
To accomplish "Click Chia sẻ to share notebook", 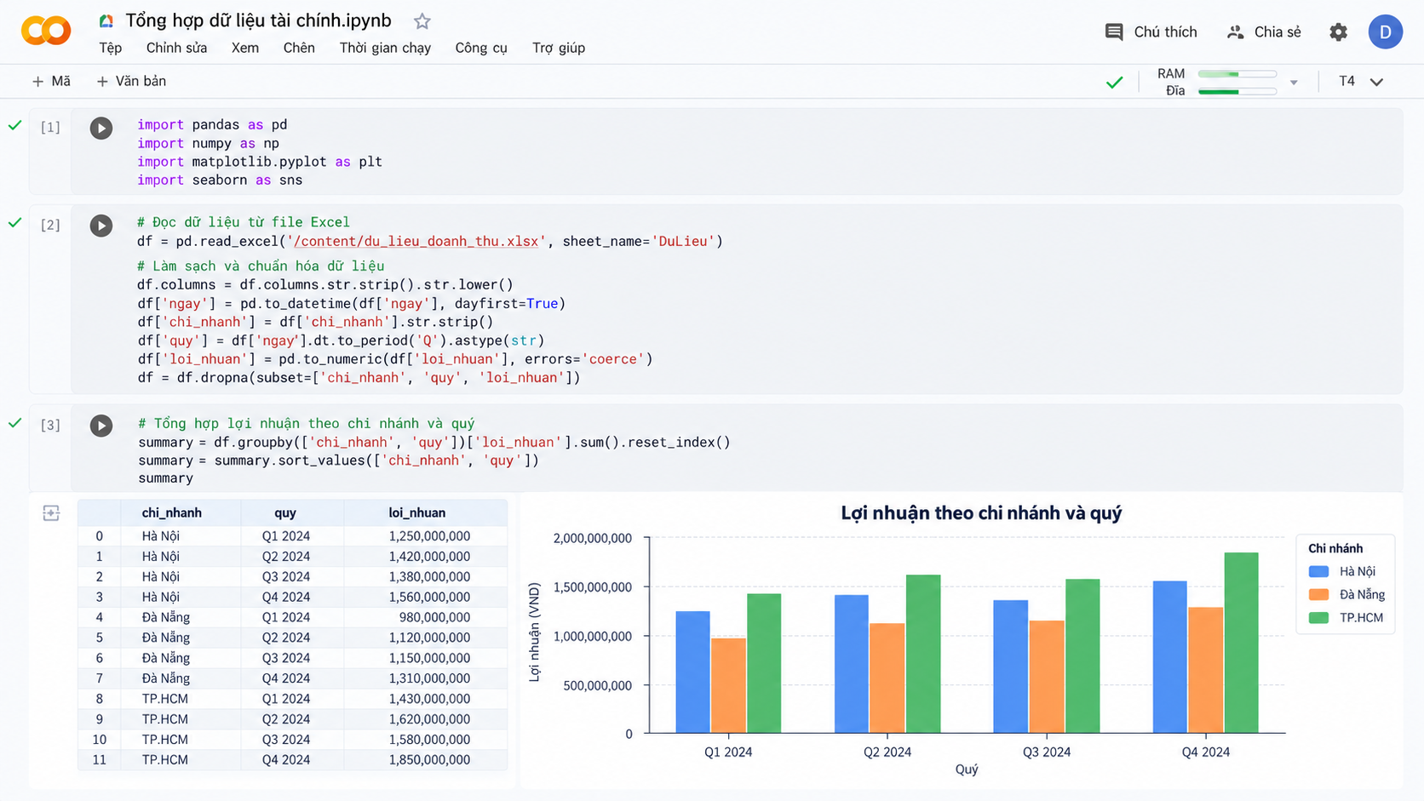I will [1264, 31].
